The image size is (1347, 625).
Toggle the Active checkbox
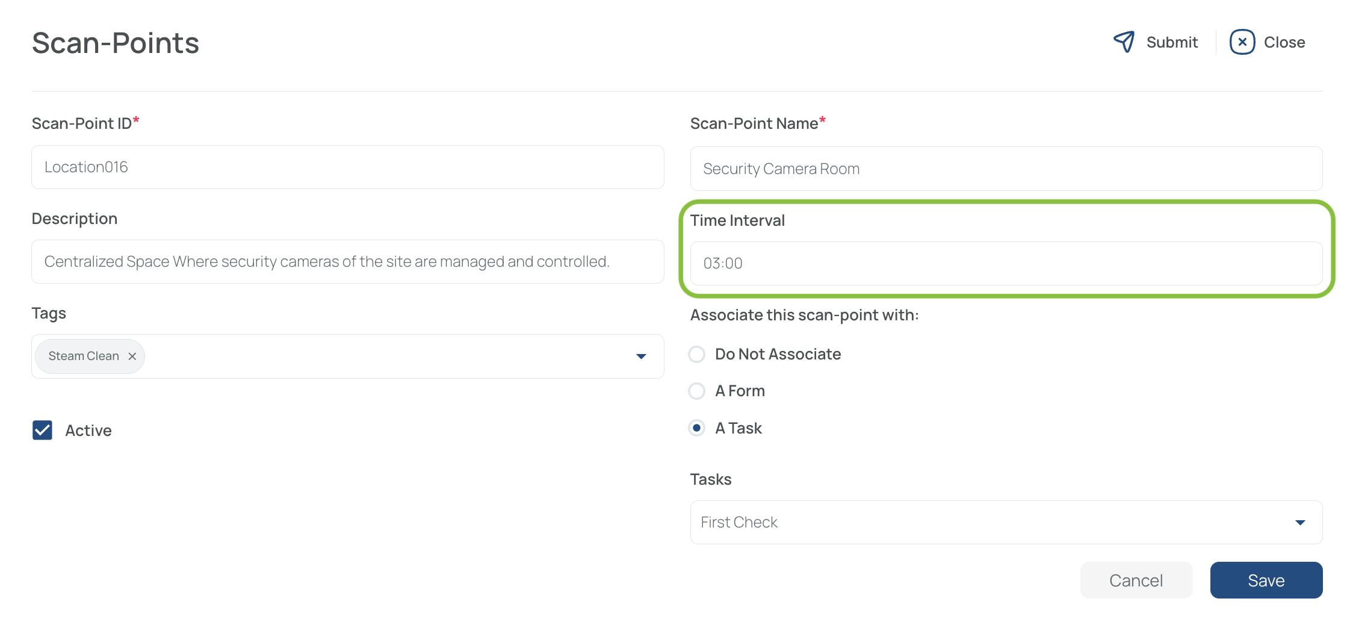42,431
